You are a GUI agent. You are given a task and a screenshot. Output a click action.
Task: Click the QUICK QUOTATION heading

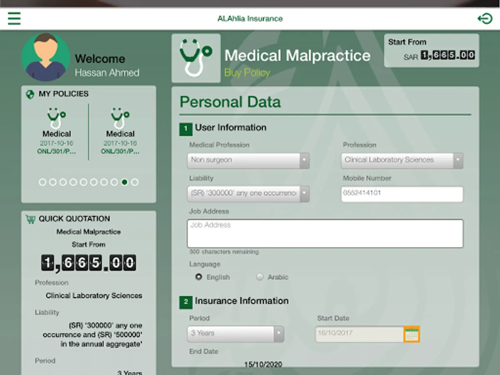pyautogui.click(x=74, y=219)
